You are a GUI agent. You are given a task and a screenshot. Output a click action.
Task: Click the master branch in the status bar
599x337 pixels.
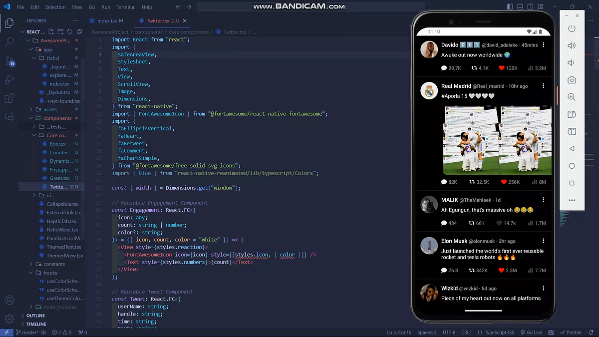[x=29, y=332]
